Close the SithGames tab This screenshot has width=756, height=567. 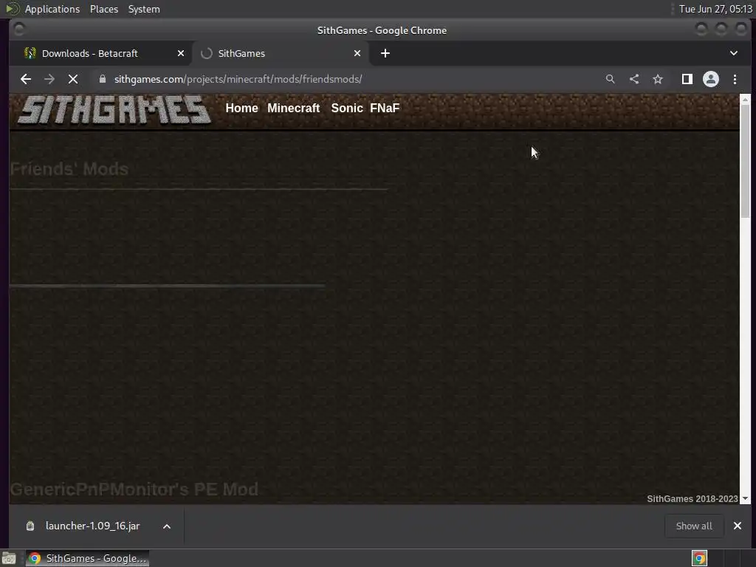pos(357,53)
